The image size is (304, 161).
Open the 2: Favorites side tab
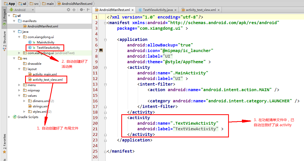click(x=5, y=144)
